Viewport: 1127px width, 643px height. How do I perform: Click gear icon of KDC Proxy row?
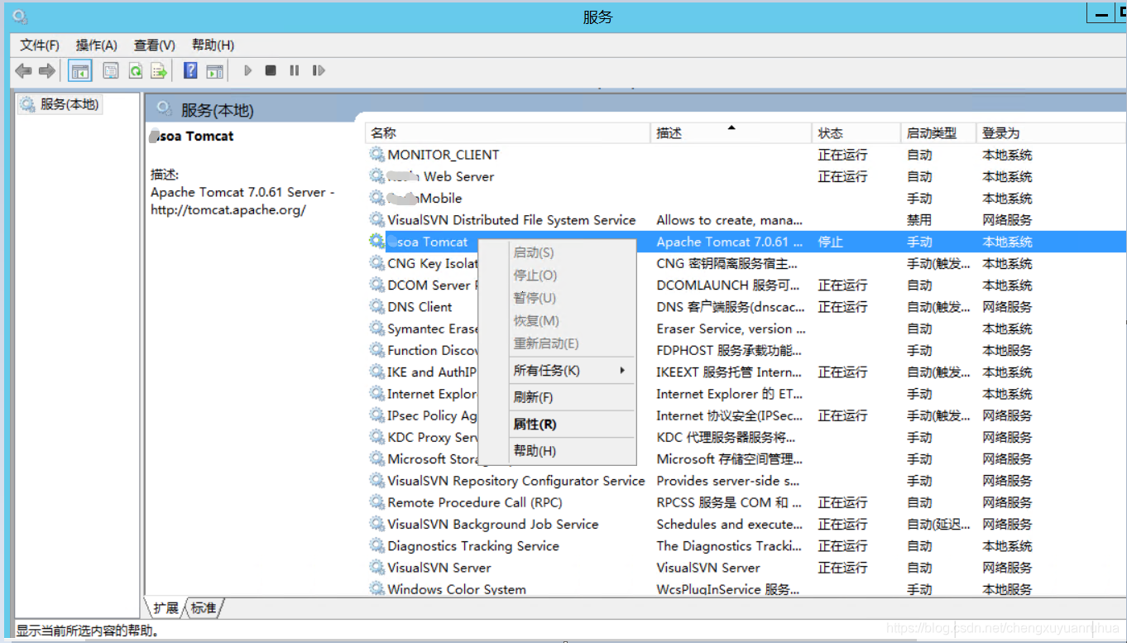point(377,437)
